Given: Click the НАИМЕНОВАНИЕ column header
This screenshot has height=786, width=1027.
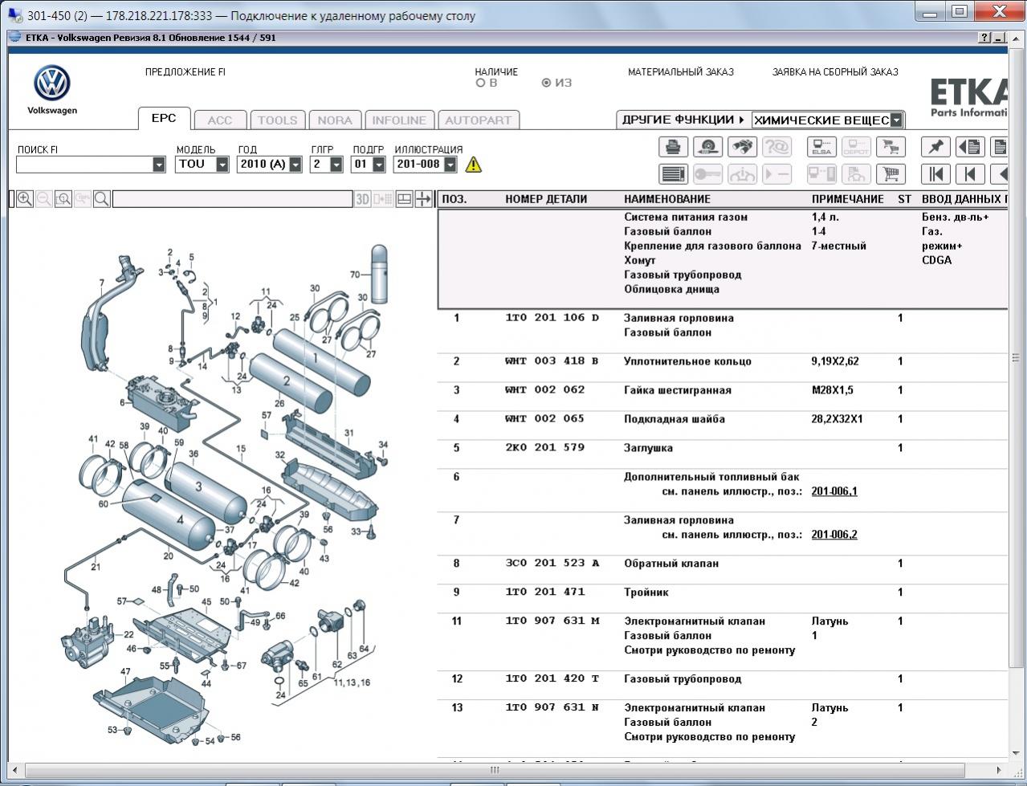Looking at the screenshot, I should point(667,199).
